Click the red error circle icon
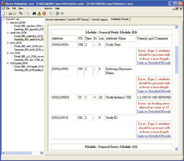Screen dimensions: 184x161 point(44,13)
